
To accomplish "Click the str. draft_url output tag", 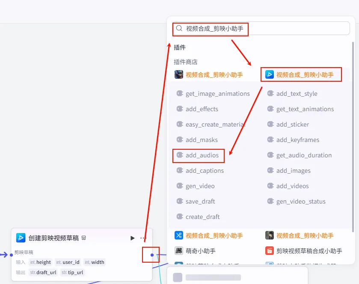I will coord(43,272).
